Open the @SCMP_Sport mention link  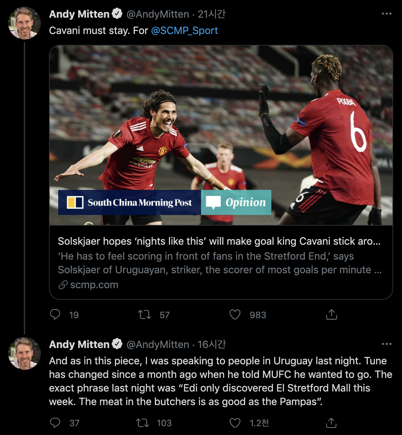pyautogui.click(x=184, y=31)
